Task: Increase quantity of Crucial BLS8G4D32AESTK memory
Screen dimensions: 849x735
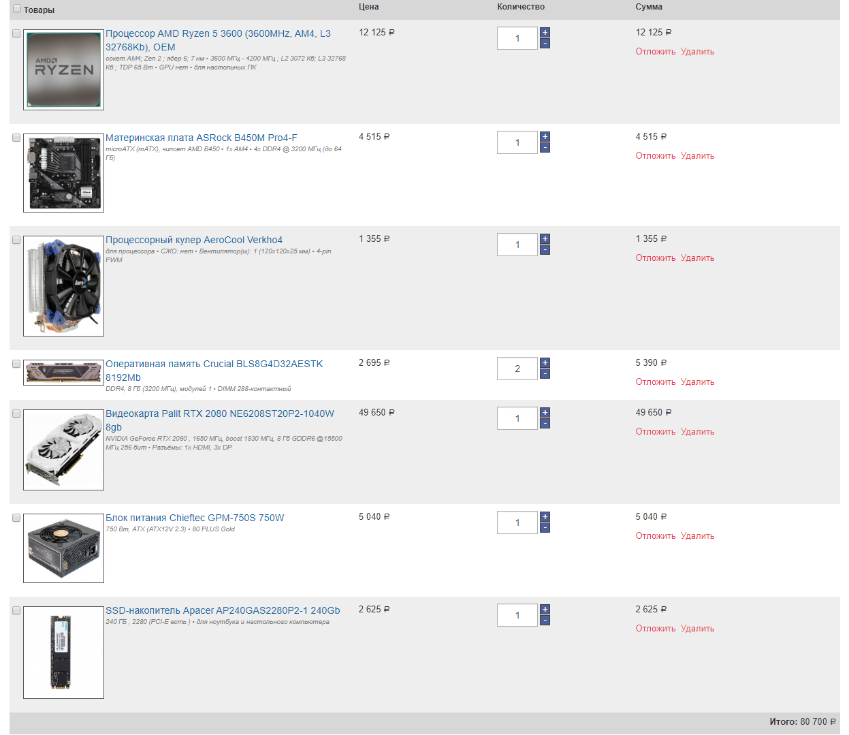Action: (545, 363)
